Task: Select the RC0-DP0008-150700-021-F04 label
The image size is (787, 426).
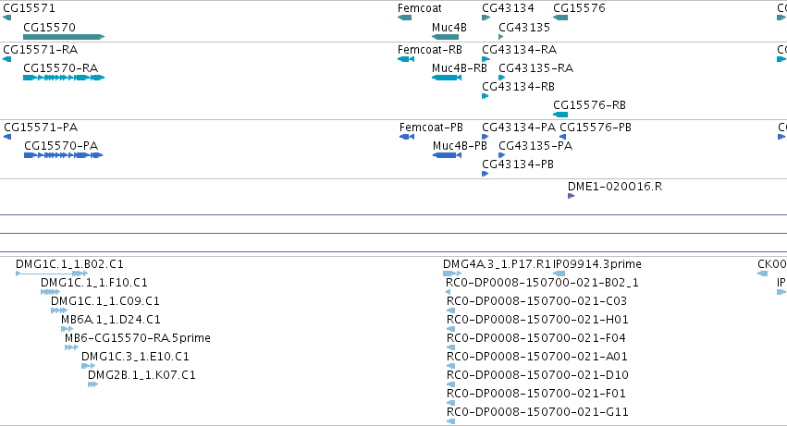Action: pos(536,338)
